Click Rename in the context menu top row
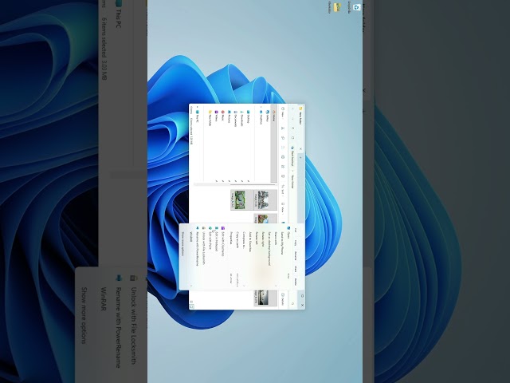 tap(296, 256)
